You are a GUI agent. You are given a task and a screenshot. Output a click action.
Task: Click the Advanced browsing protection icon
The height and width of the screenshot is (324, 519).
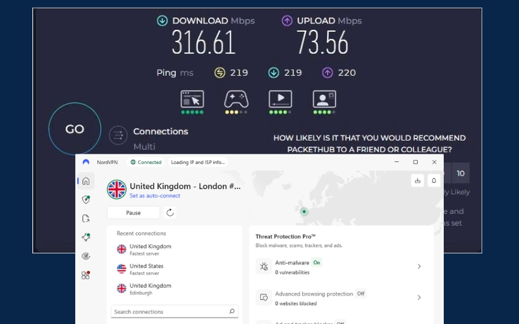click(264, 297)
